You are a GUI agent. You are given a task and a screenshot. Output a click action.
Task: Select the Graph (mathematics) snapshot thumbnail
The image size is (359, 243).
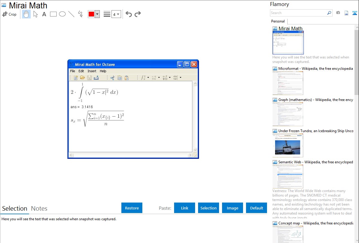[x=288, y=114]
